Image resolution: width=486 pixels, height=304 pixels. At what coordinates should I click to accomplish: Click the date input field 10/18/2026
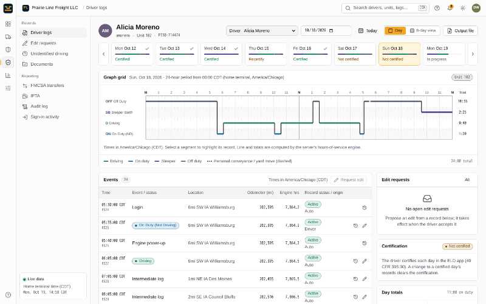[x=326, y=30]
